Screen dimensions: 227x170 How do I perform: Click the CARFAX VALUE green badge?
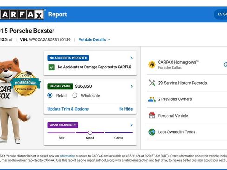60,86
